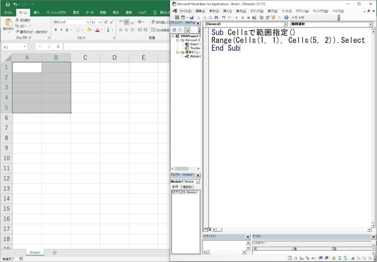Click Wrap Text (折り返して) button

click(x=160, y=22)
